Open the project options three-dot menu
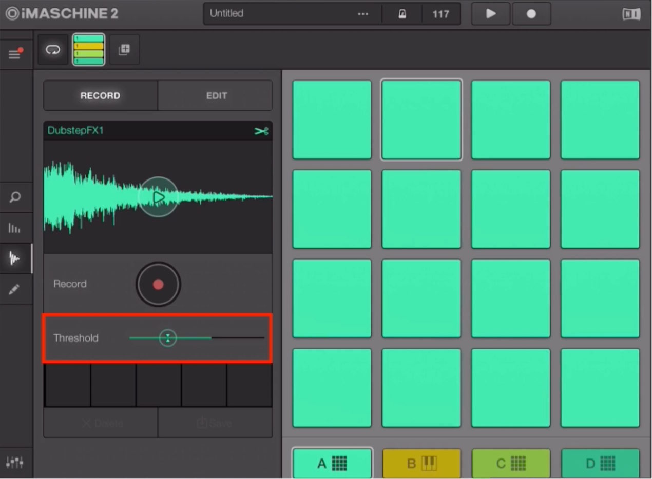This screenshot has height=479, width=652. (363, 14)
